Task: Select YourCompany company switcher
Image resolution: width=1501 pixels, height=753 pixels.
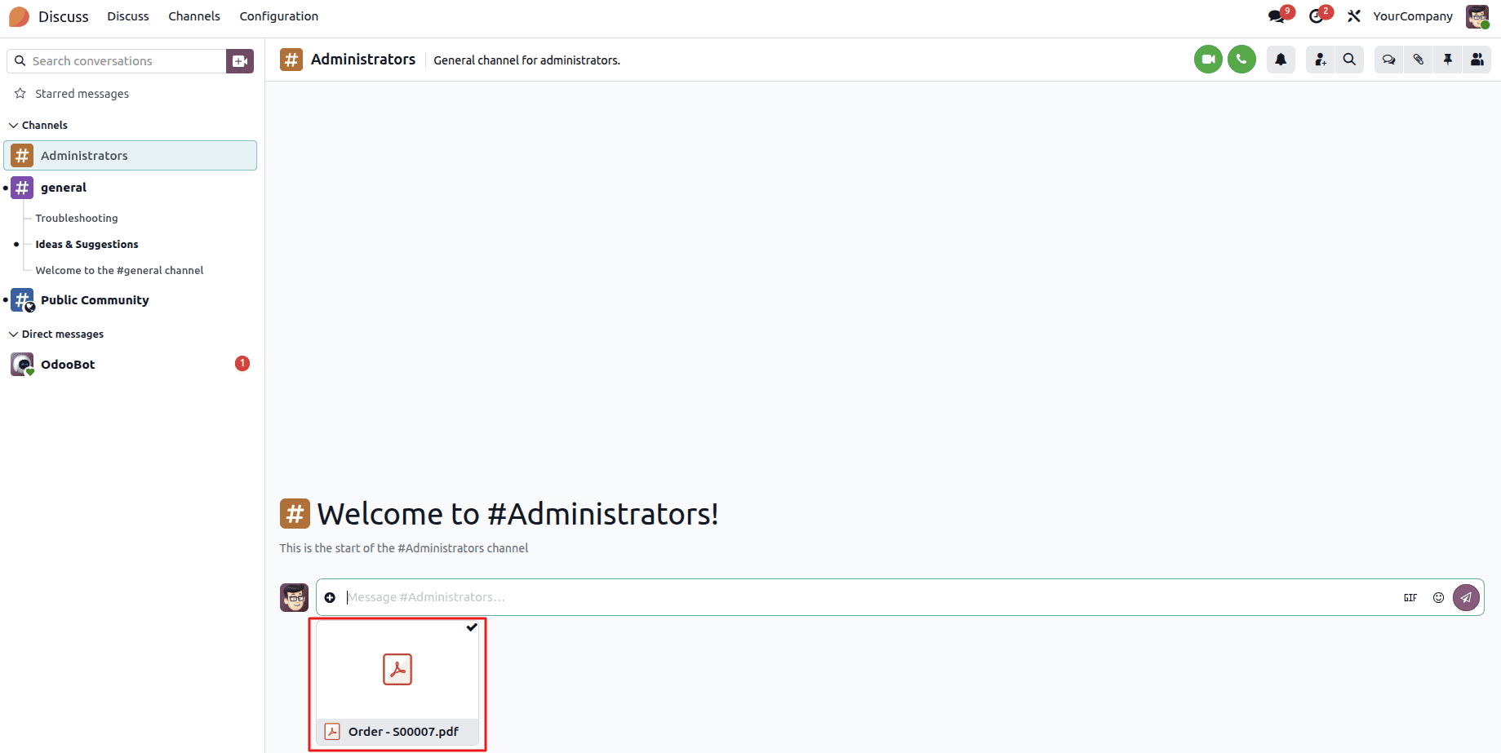Action: (x=1413, y=16)
